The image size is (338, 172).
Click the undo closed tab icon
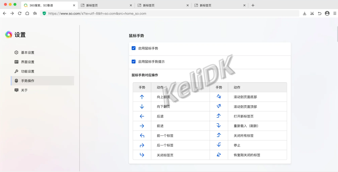click(319, 13)
